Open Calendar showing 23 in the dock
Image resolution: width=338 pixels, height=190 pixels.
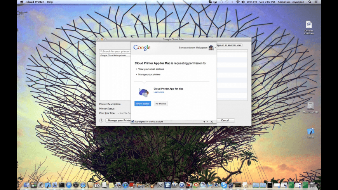[97, 185]
